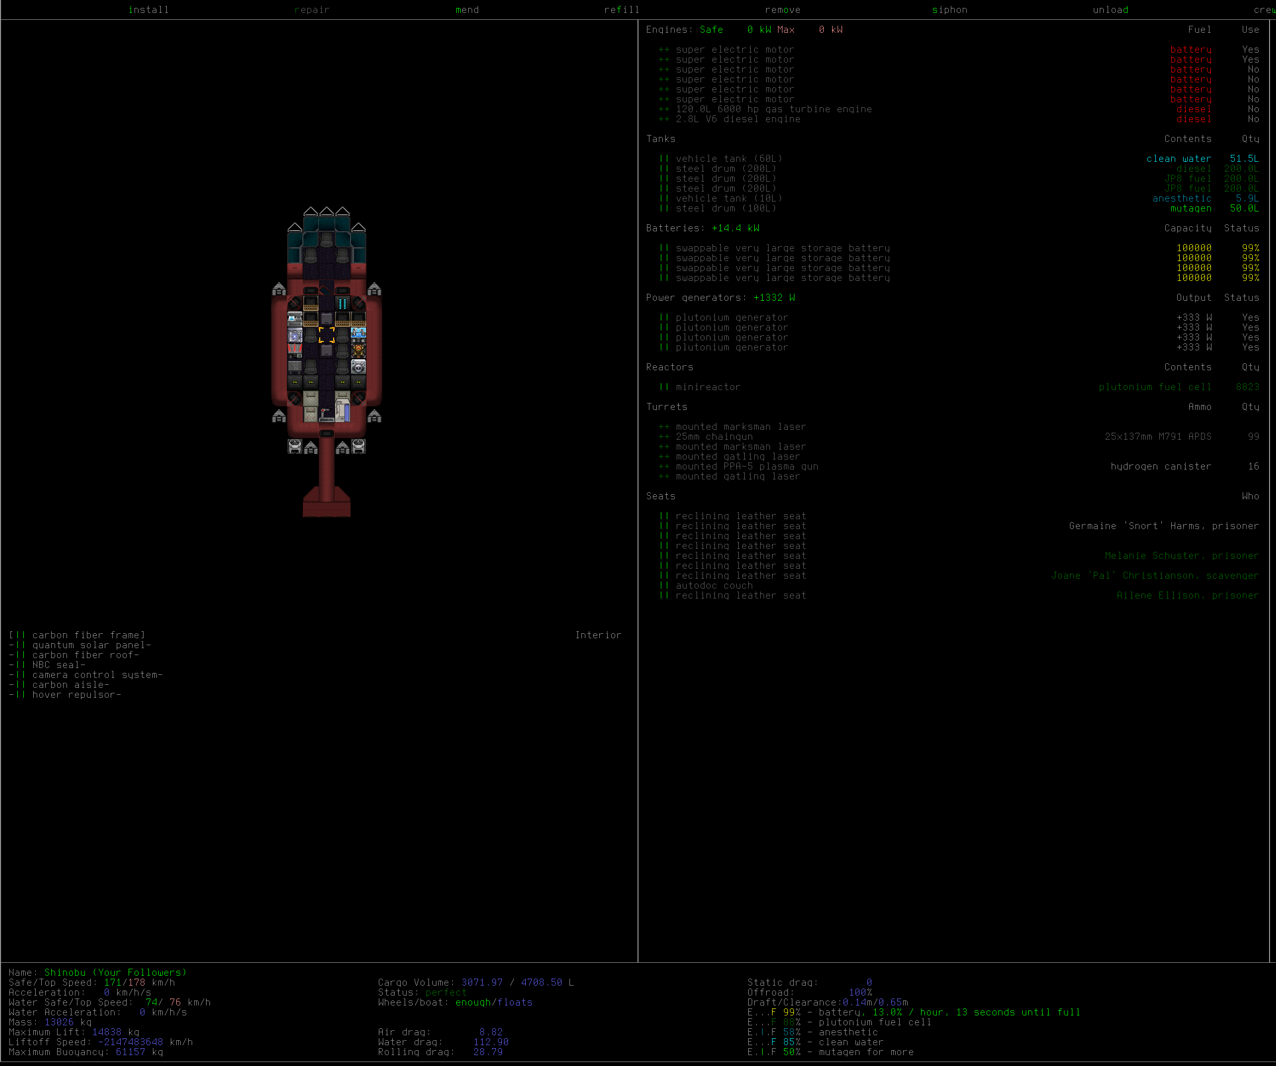
Task: Select the rear-left round turbine part
Action: tap(295, 447)
